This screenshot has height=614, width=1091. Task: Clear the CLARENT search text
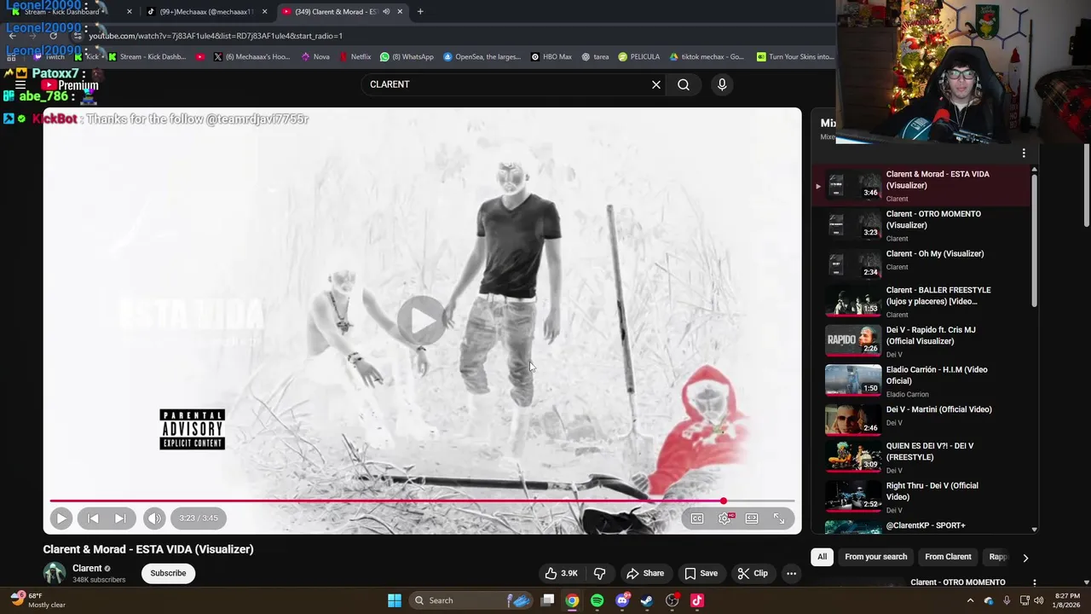click(656, 84)
